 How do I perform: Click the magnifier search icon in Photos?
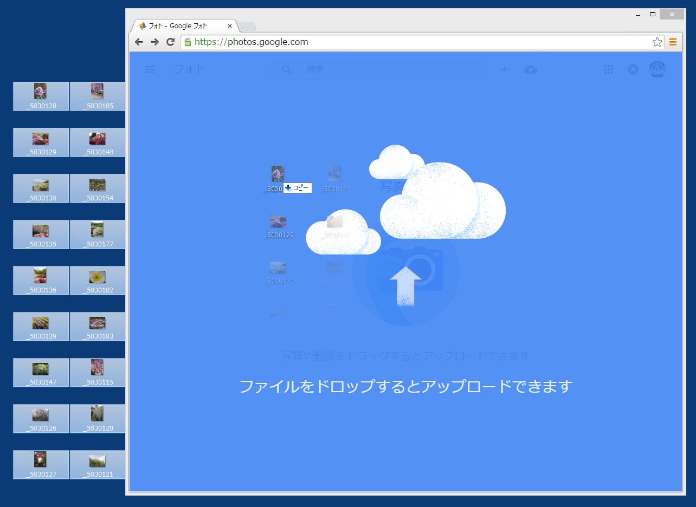[x=287, y=70]
